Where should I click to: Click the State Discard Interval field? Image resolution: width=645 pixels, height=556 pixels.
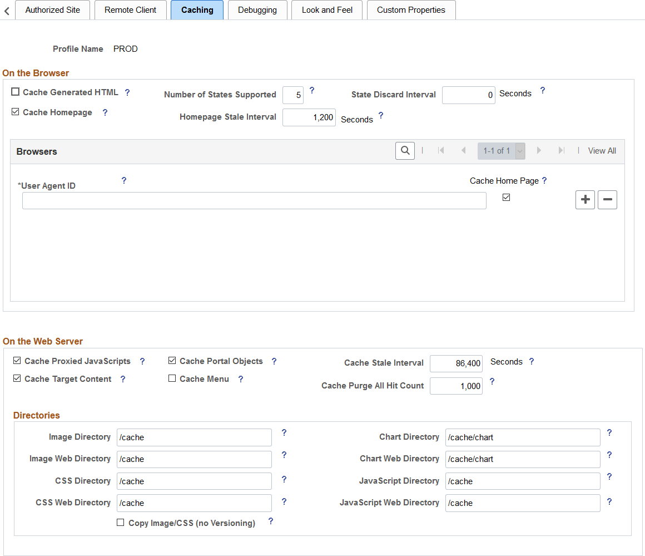(469, 95)
